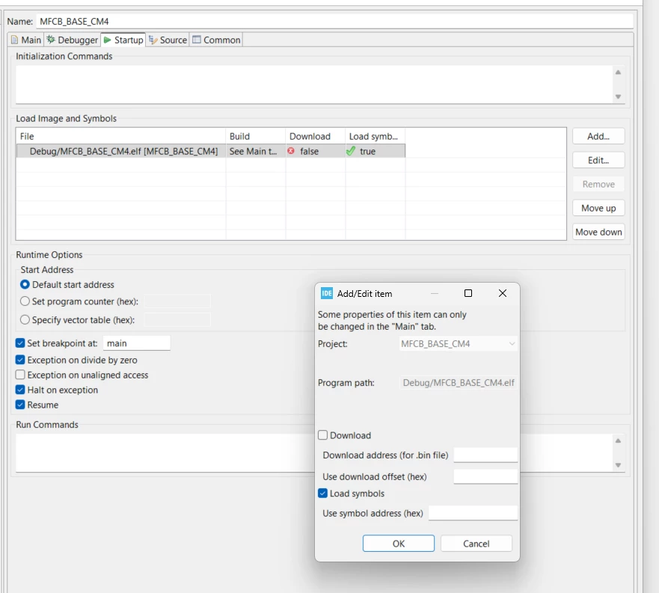Open the Debugger tab
This screenshot has height=593, width=659.
tap(73, 40)
